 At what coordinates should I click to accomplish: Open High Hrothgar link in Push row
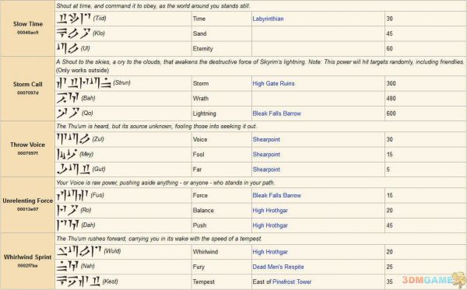(270, 225)
